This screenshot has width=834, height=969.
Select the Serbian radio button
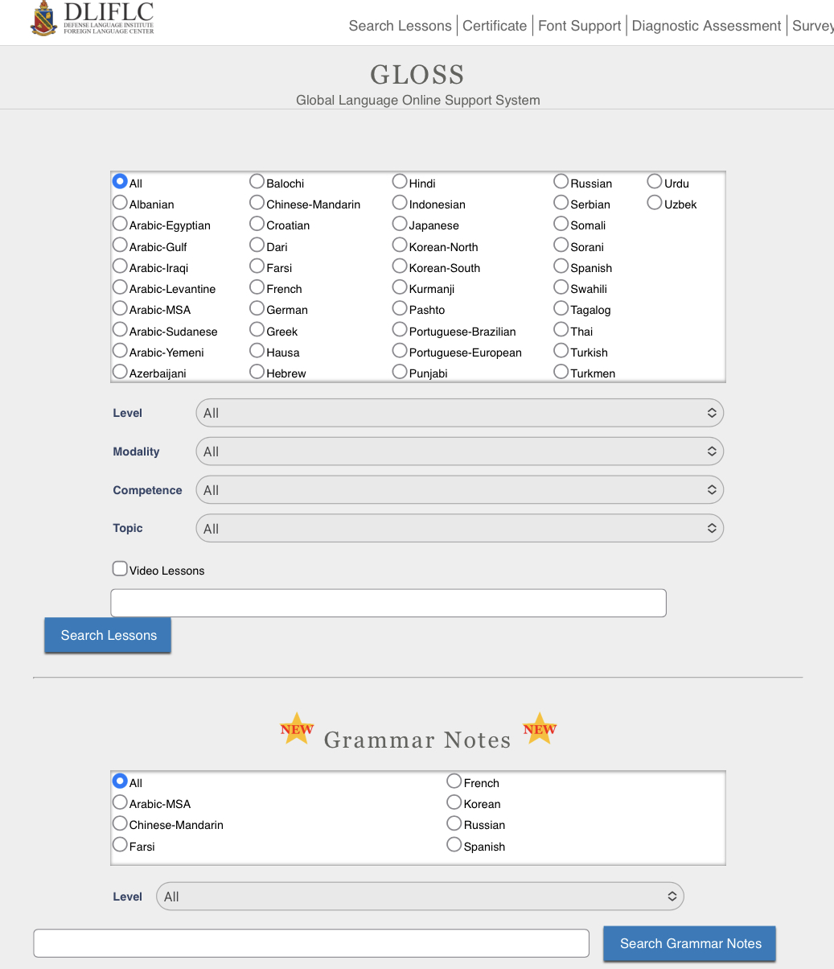pyautogui.click(x=561, y=203)
